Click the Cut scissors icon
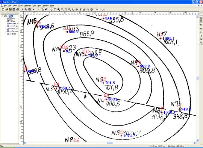The height and width of the screenshot is (148, 203). tap(22, 9)
